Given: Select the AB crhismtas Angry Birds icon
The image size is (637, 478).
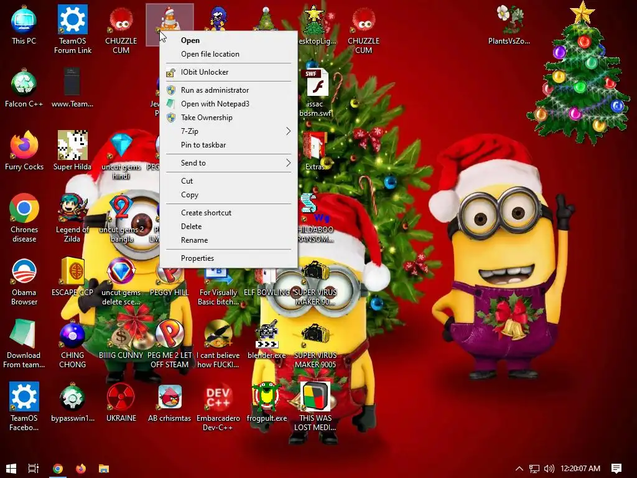Looking at the screenshot, I should click(169, 403).
